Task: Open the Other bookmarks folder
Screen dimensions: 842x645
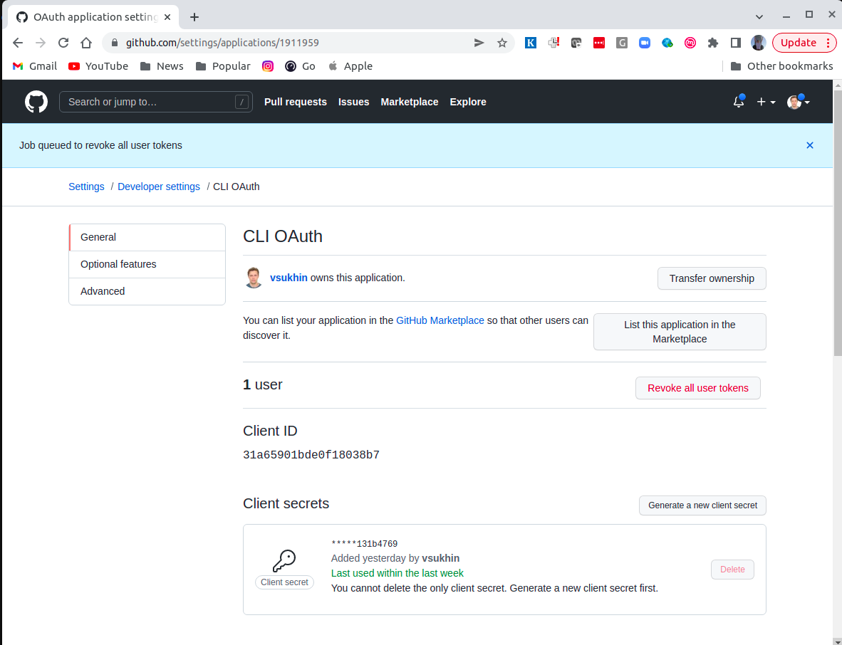Action: pos(782,66)
